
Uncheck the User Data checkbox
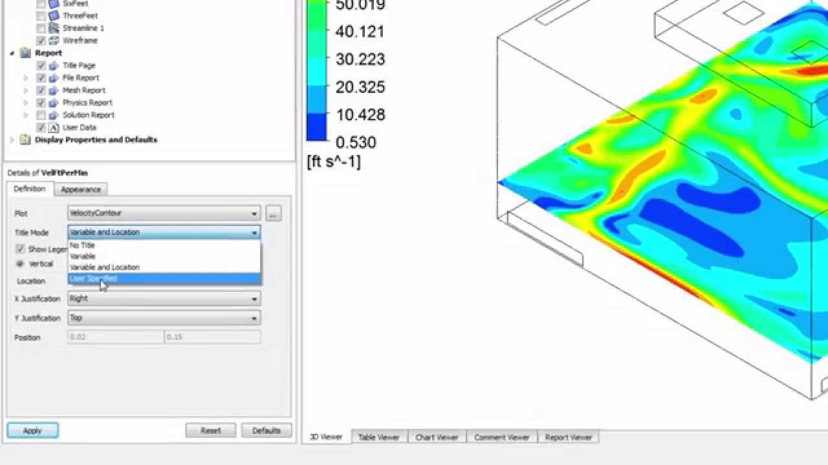41,127
